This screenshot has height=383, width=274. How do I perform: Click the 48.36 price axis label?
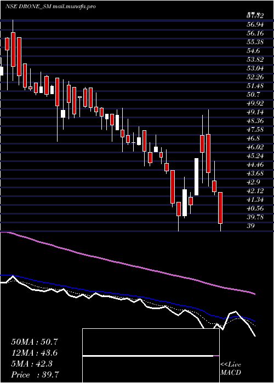point(255,121)
